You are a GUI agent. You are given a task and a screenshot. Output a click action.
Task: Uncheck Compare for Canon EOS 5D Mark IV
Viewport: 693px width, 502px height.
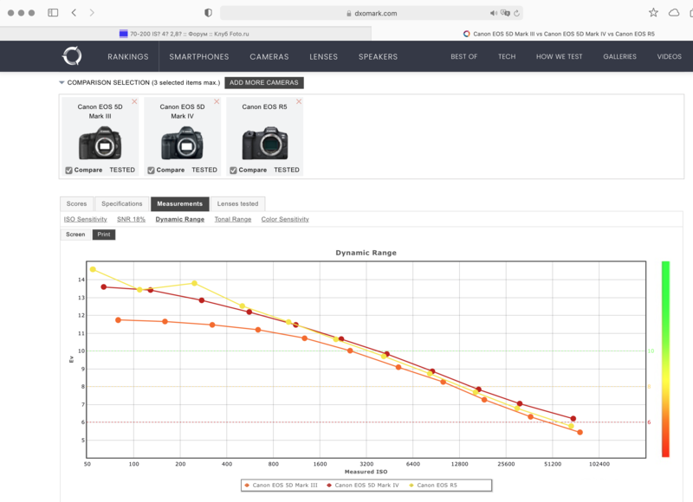click(151, 170)
